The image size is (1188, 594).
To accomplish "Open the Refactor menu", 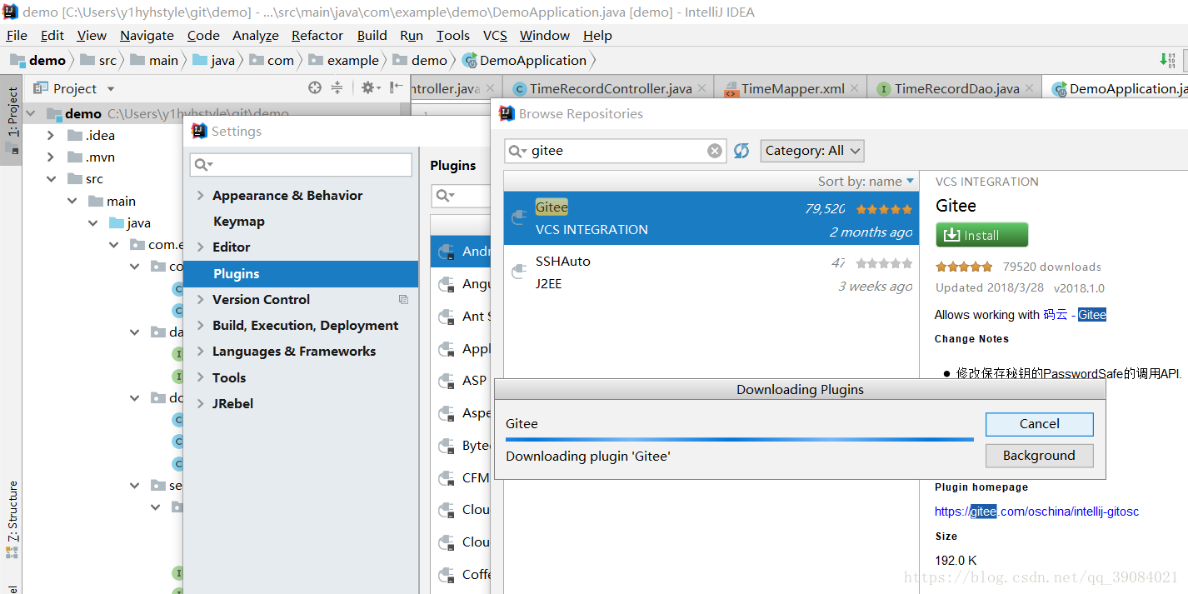I will coord(317,35).
